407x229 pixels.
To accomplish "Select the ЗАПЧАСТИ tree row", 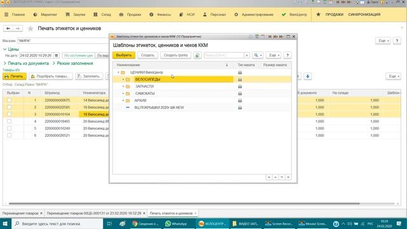I will 202,87.
